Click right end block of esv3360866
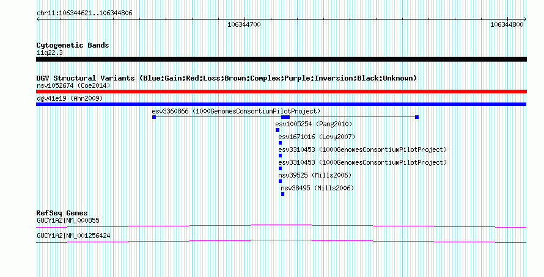 [x=417, y=117]
